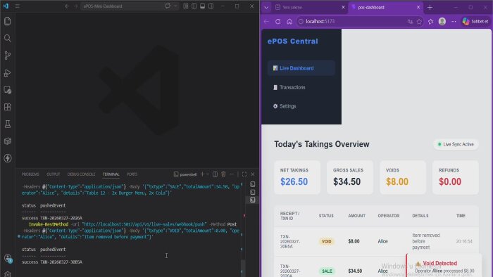
Task: Click the webhook push URL in the terminal
Action: tap(144, 224)
